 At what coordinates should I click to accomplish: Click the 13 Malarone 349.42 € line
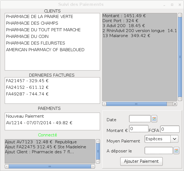[x=126, y=36]
